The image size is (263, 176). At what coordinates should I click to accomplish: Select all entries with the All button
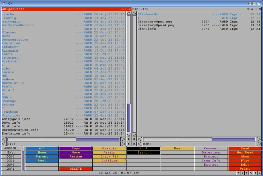pyautogui.click(x=42, y=149)
